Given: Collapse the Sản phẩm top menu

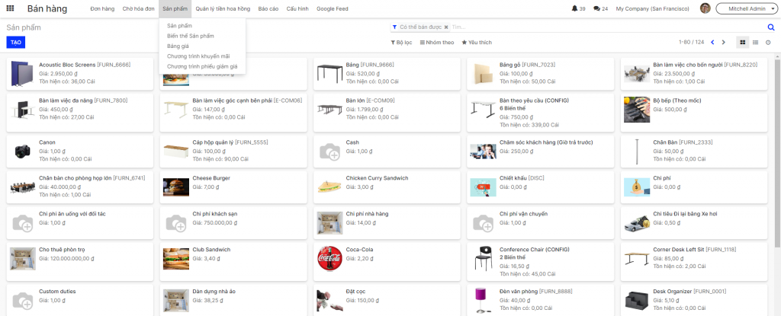Looking at the screenshot, I should click(x=175, y=9).
